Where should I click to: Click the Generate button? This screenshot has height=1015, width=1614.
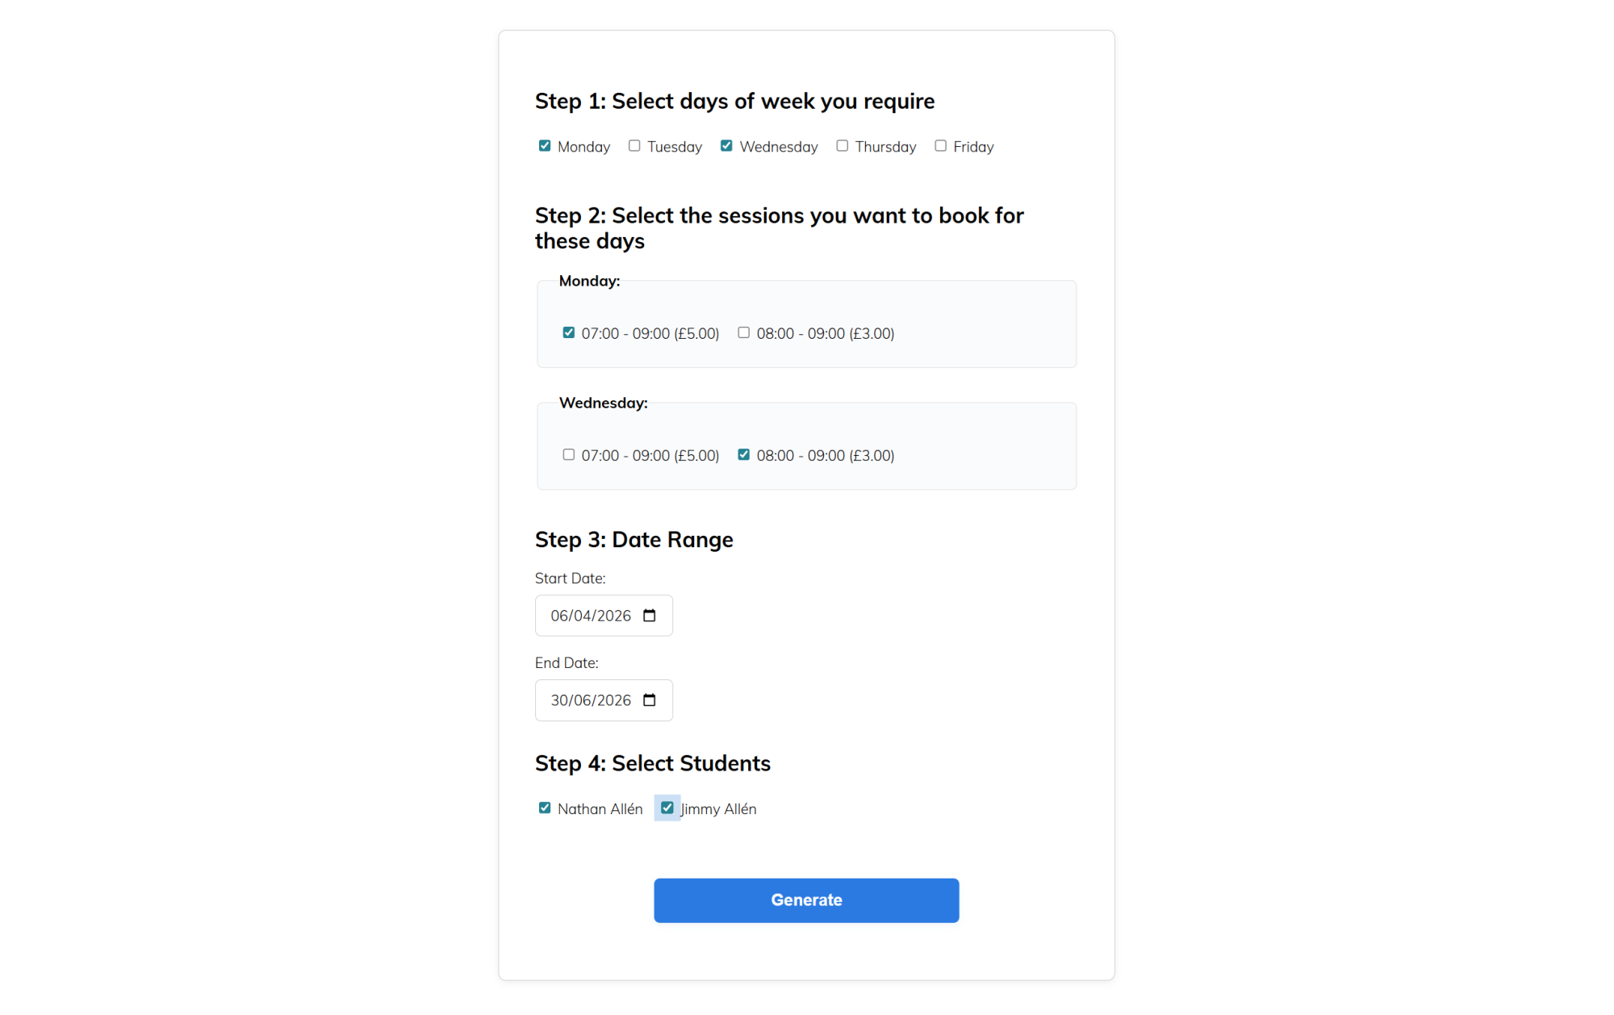(x=805, y=900)
